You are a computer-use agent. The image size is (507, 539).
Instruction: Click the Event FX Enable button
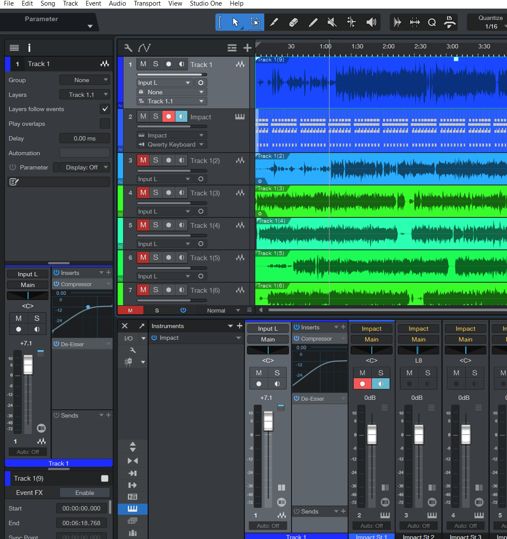(x=85, y=493)
